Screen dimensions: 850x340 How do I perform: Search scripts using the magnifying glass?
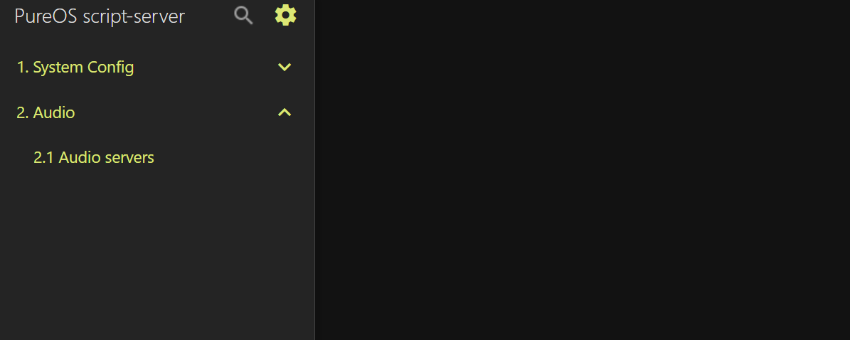243,16
